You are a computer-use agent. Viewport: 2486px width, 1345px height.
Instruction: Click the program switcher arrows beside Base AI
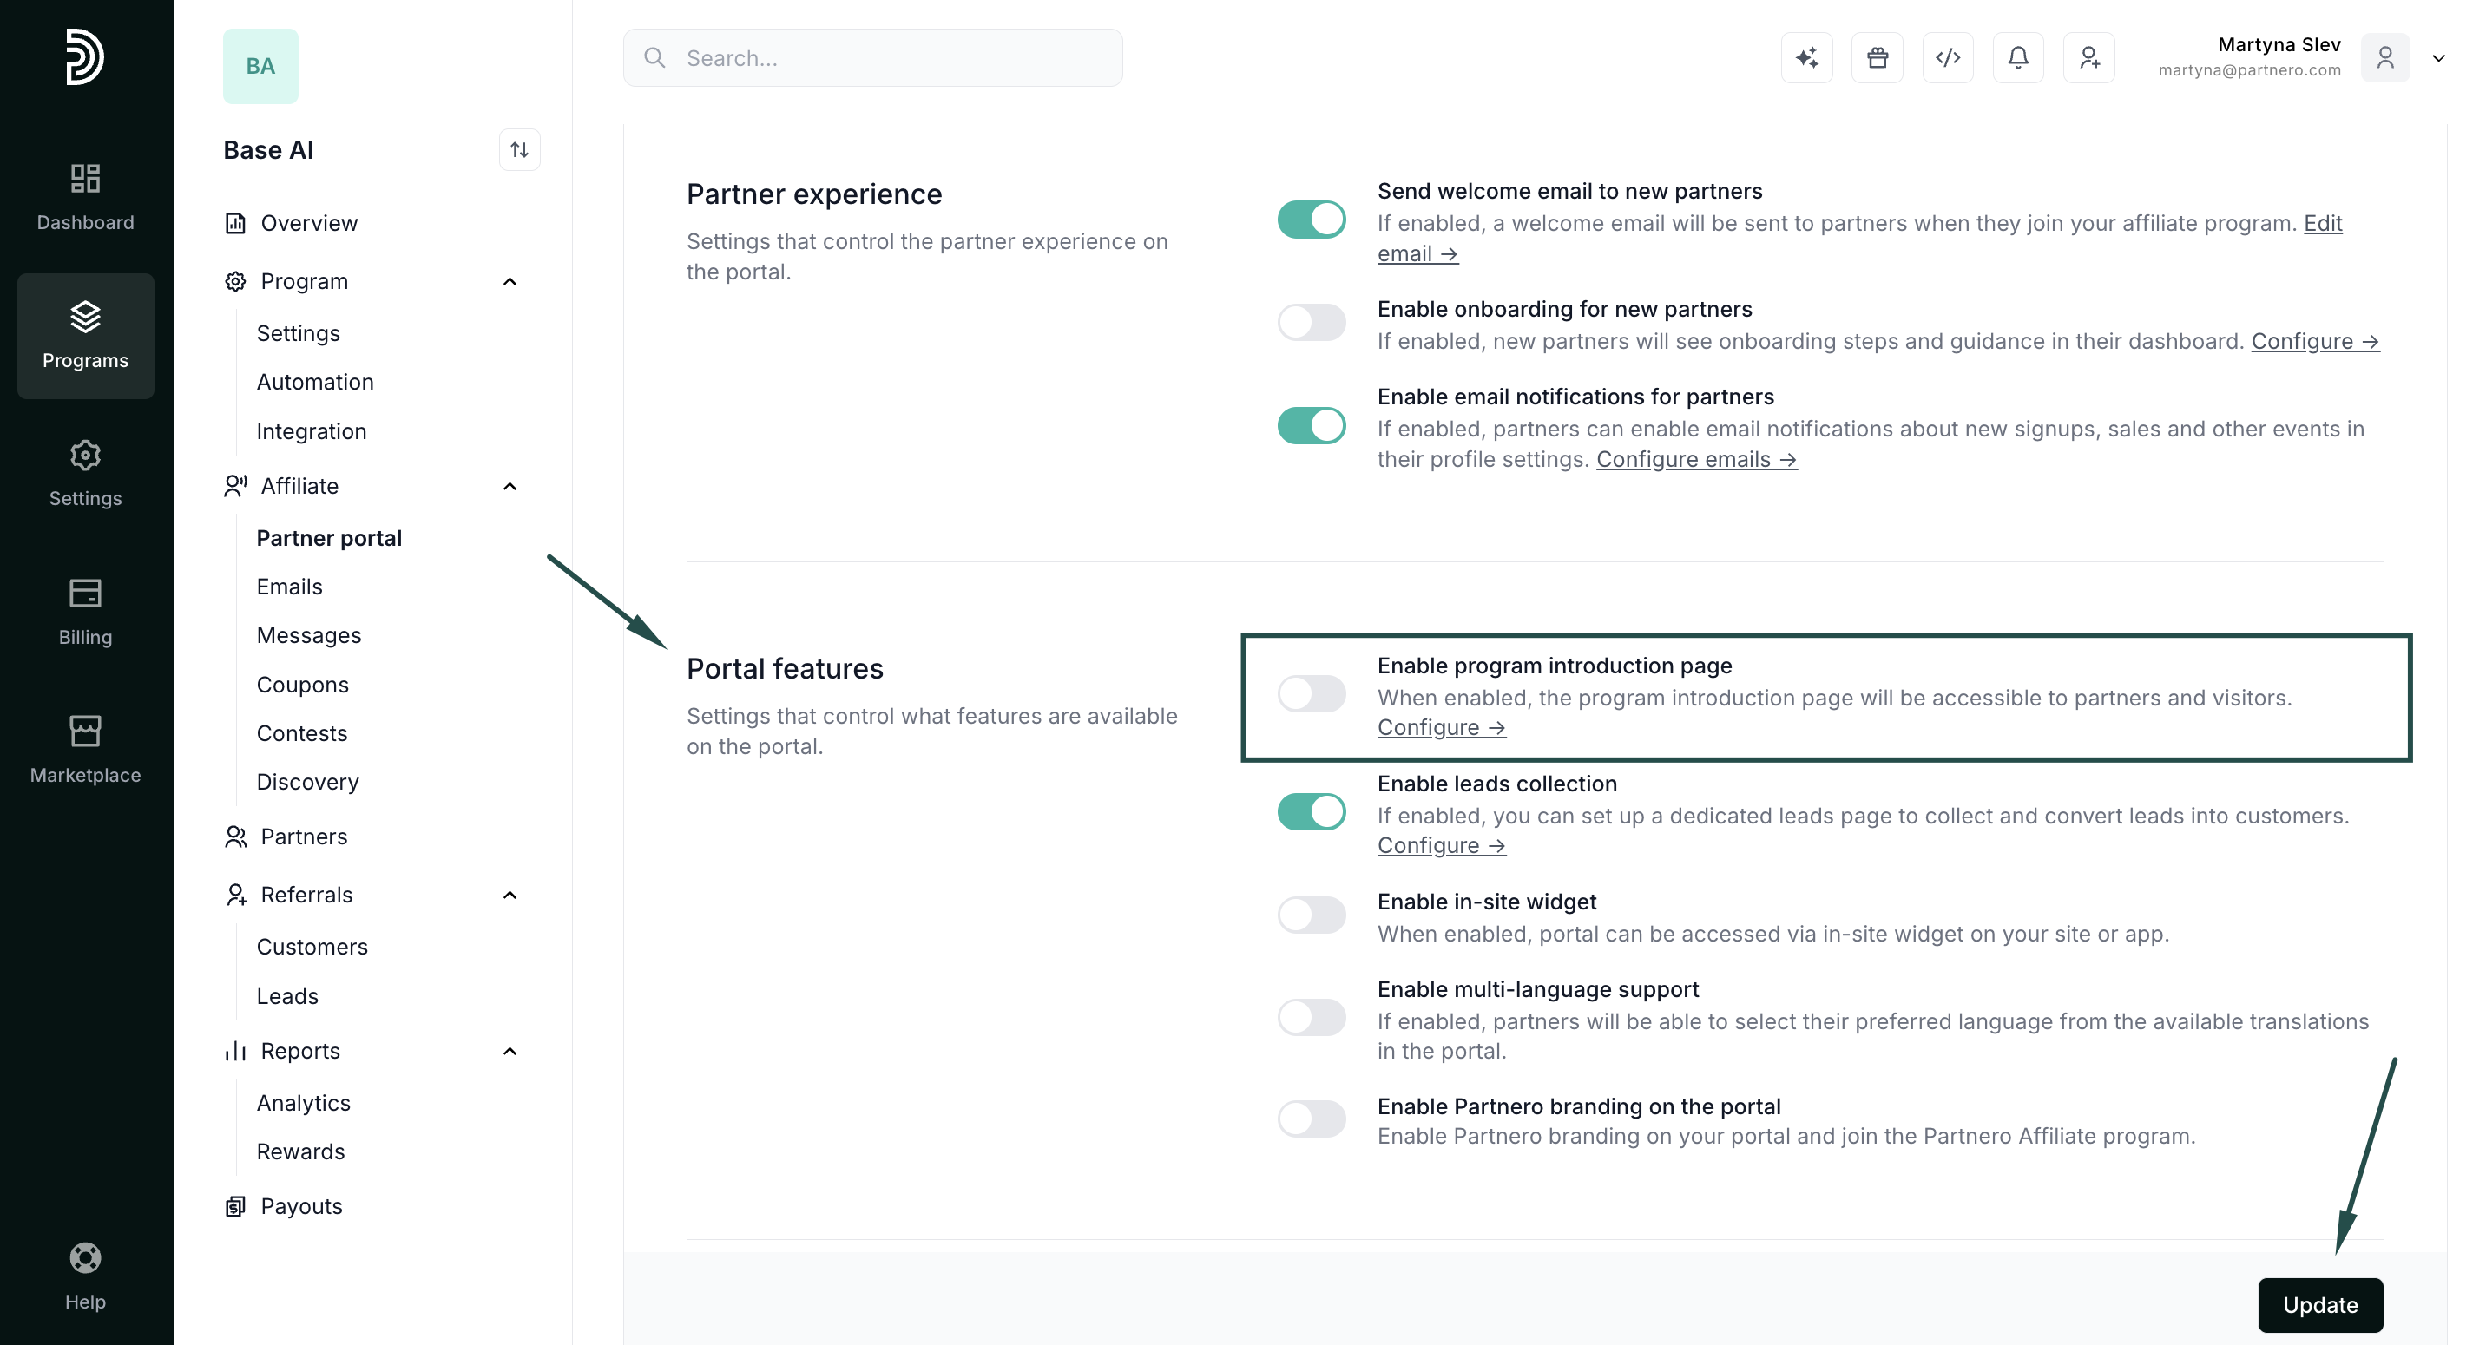(x=519, y=149)
